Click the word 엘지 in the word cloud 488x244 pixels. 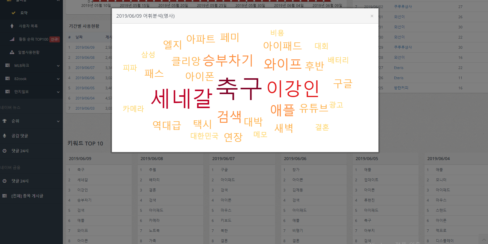[172, 45]
